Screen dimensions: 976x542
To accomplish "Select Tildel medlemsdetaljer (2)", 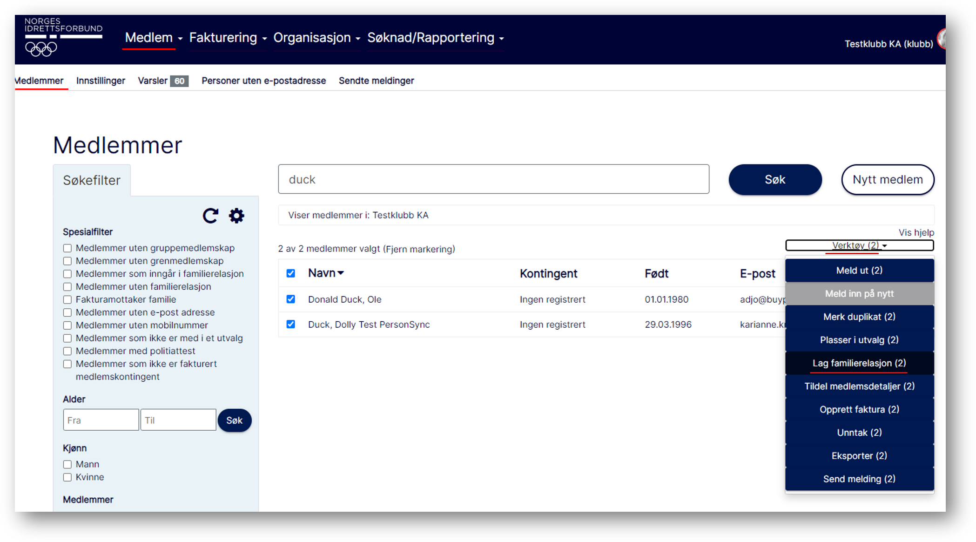I will pyautogui.click(x=859, y=386).
